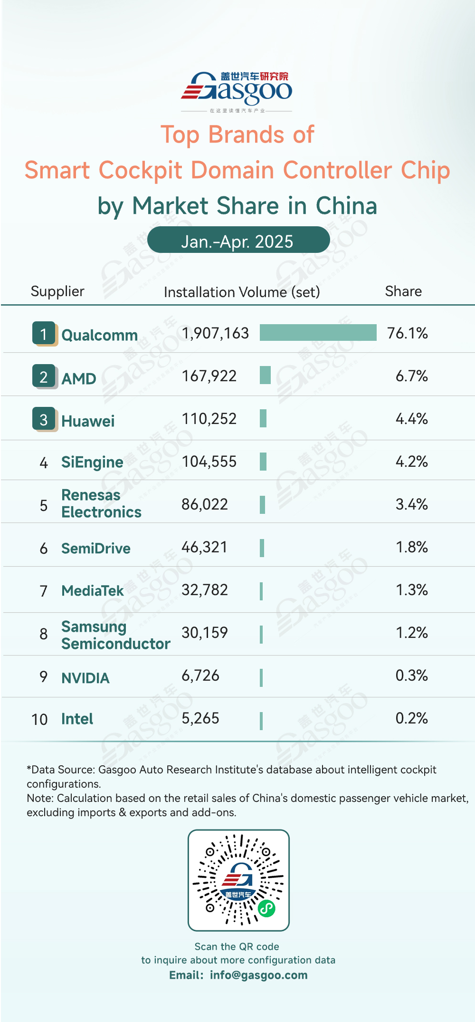Select the Installation Volume (set) column header

[x=242, y=292]
